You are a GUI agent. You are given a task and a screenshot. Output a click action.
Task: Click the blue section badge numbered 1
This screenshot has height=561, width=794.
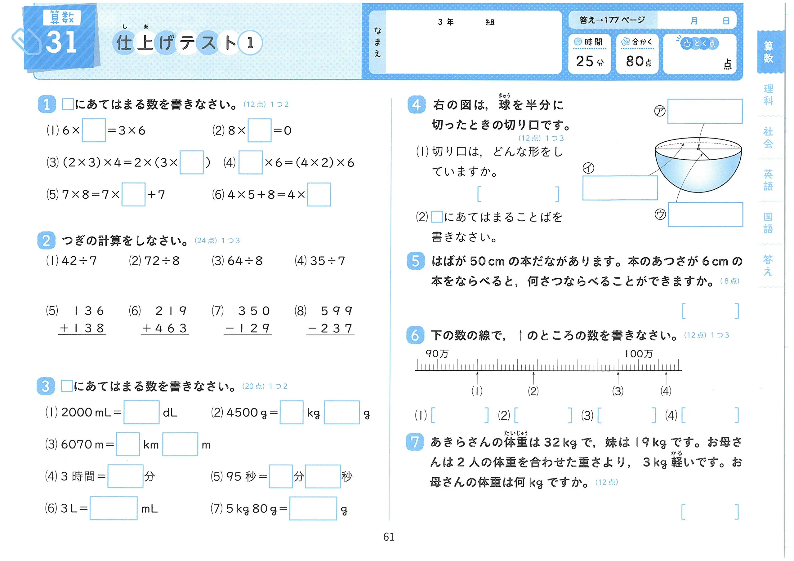click(47, 104)
